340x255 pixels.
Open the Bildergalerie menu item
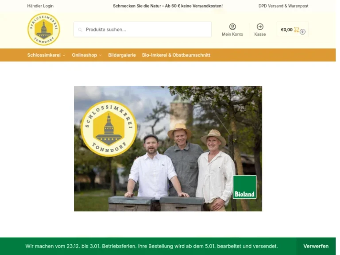[122, 55]
